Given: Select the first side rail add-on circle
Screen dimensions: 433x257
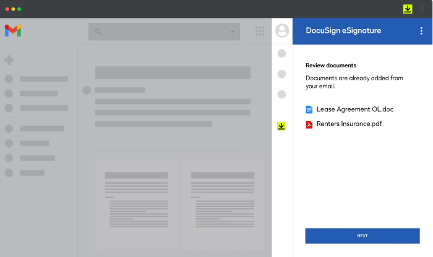Looking at the screenshot, I should click(281, 54).
